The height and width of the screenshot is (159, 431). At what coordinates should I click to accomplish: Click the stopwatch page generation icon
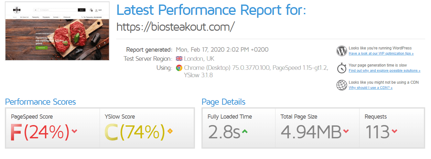(x=341, y=68)
